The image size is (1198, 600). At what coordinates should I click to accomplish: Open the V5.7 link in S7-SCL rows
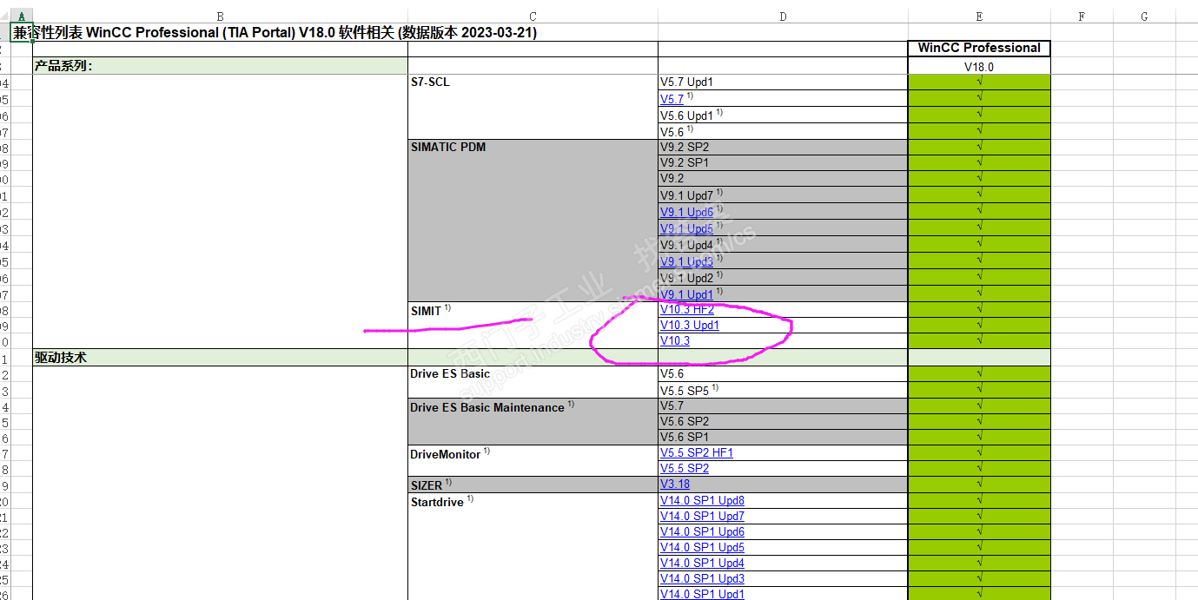[x=672, y=99]
